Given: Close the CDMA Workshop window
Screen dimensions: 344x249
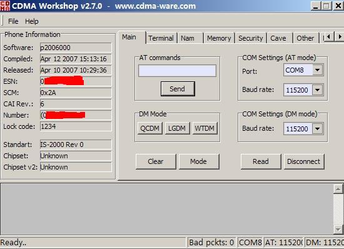Looking at the screenshot, I should pyautogui.click(x=338, y=6).
